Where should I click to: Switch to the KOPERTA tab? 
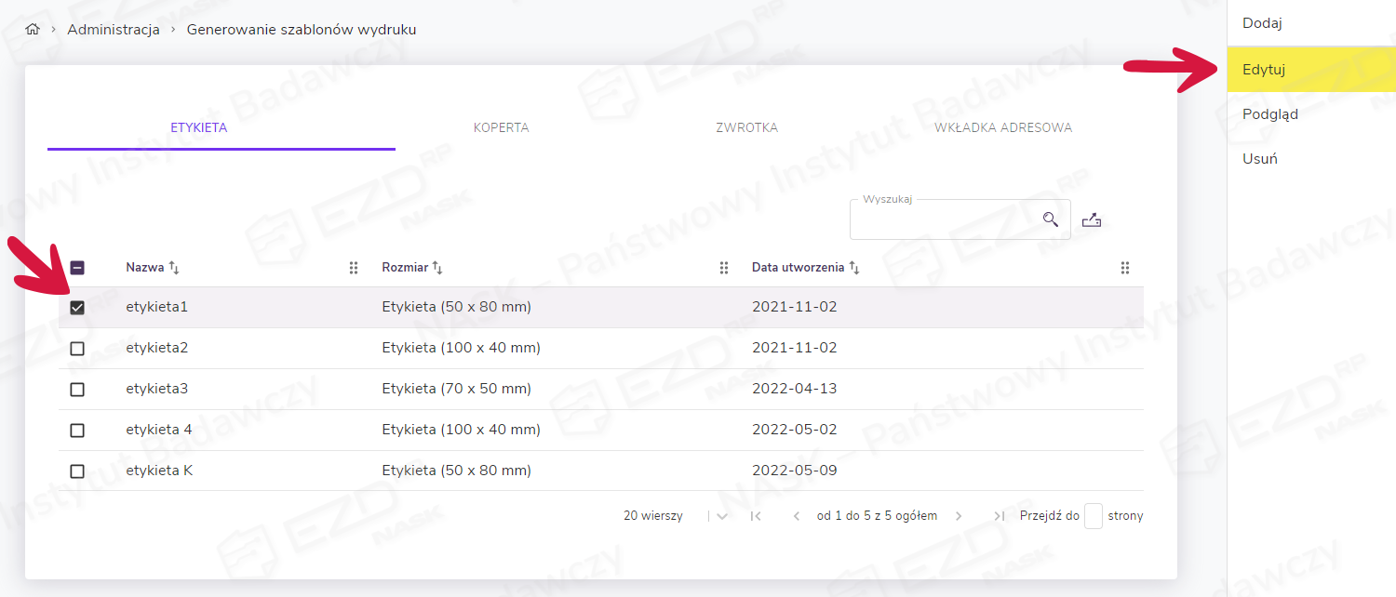501,127
